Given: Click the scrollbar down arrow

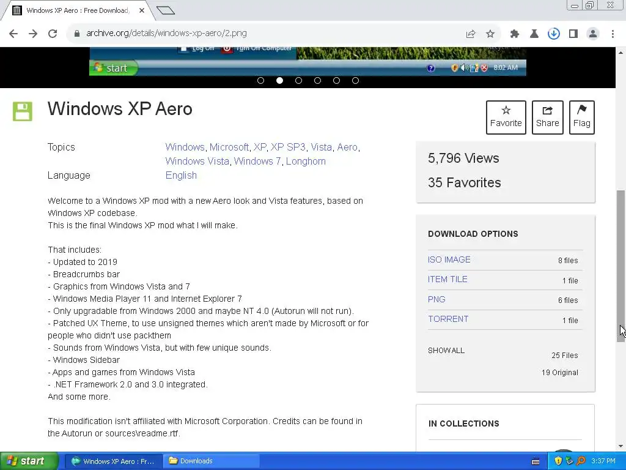Looking at the screenshot, I should (621, 446).
